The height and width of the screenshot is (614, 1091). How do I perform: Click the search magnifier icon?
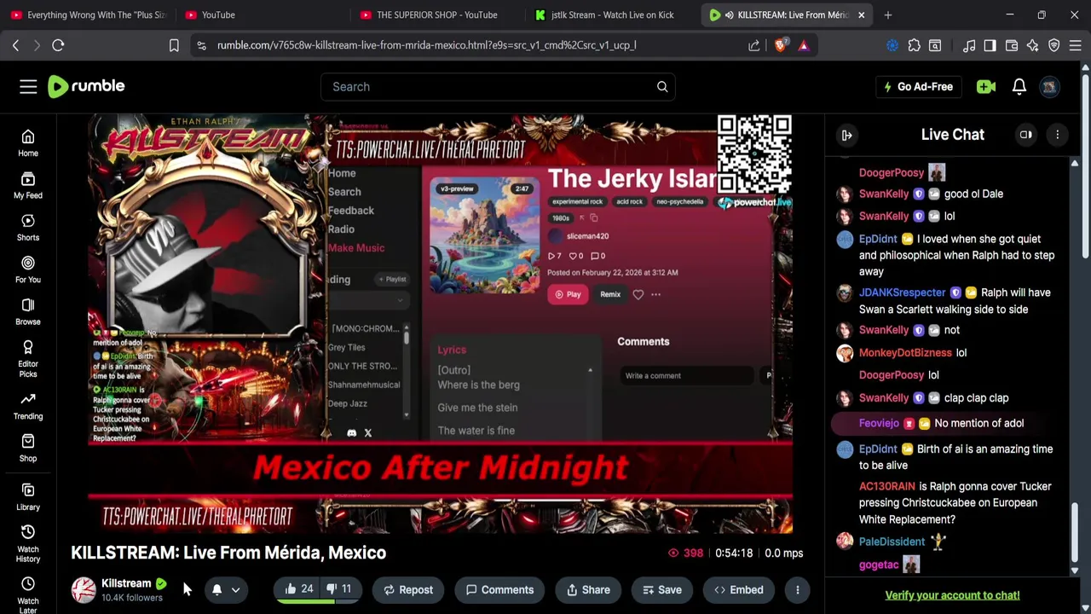tap(662, 86)
